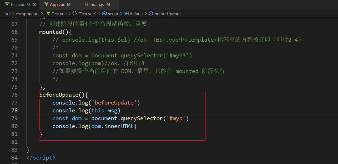The height and width of the screenshot is (164, 338).
Task: Place the cursor on the closing script tag
Action: tap(41, 158)
